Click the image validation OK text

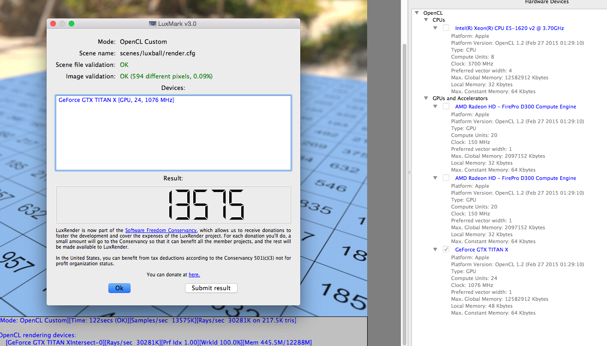tap(166, 76)
